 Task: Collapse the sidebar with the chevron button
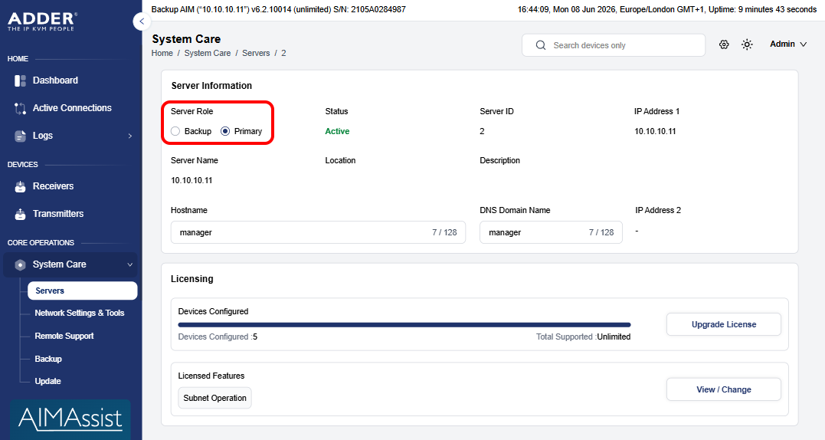tap(141, 21)
